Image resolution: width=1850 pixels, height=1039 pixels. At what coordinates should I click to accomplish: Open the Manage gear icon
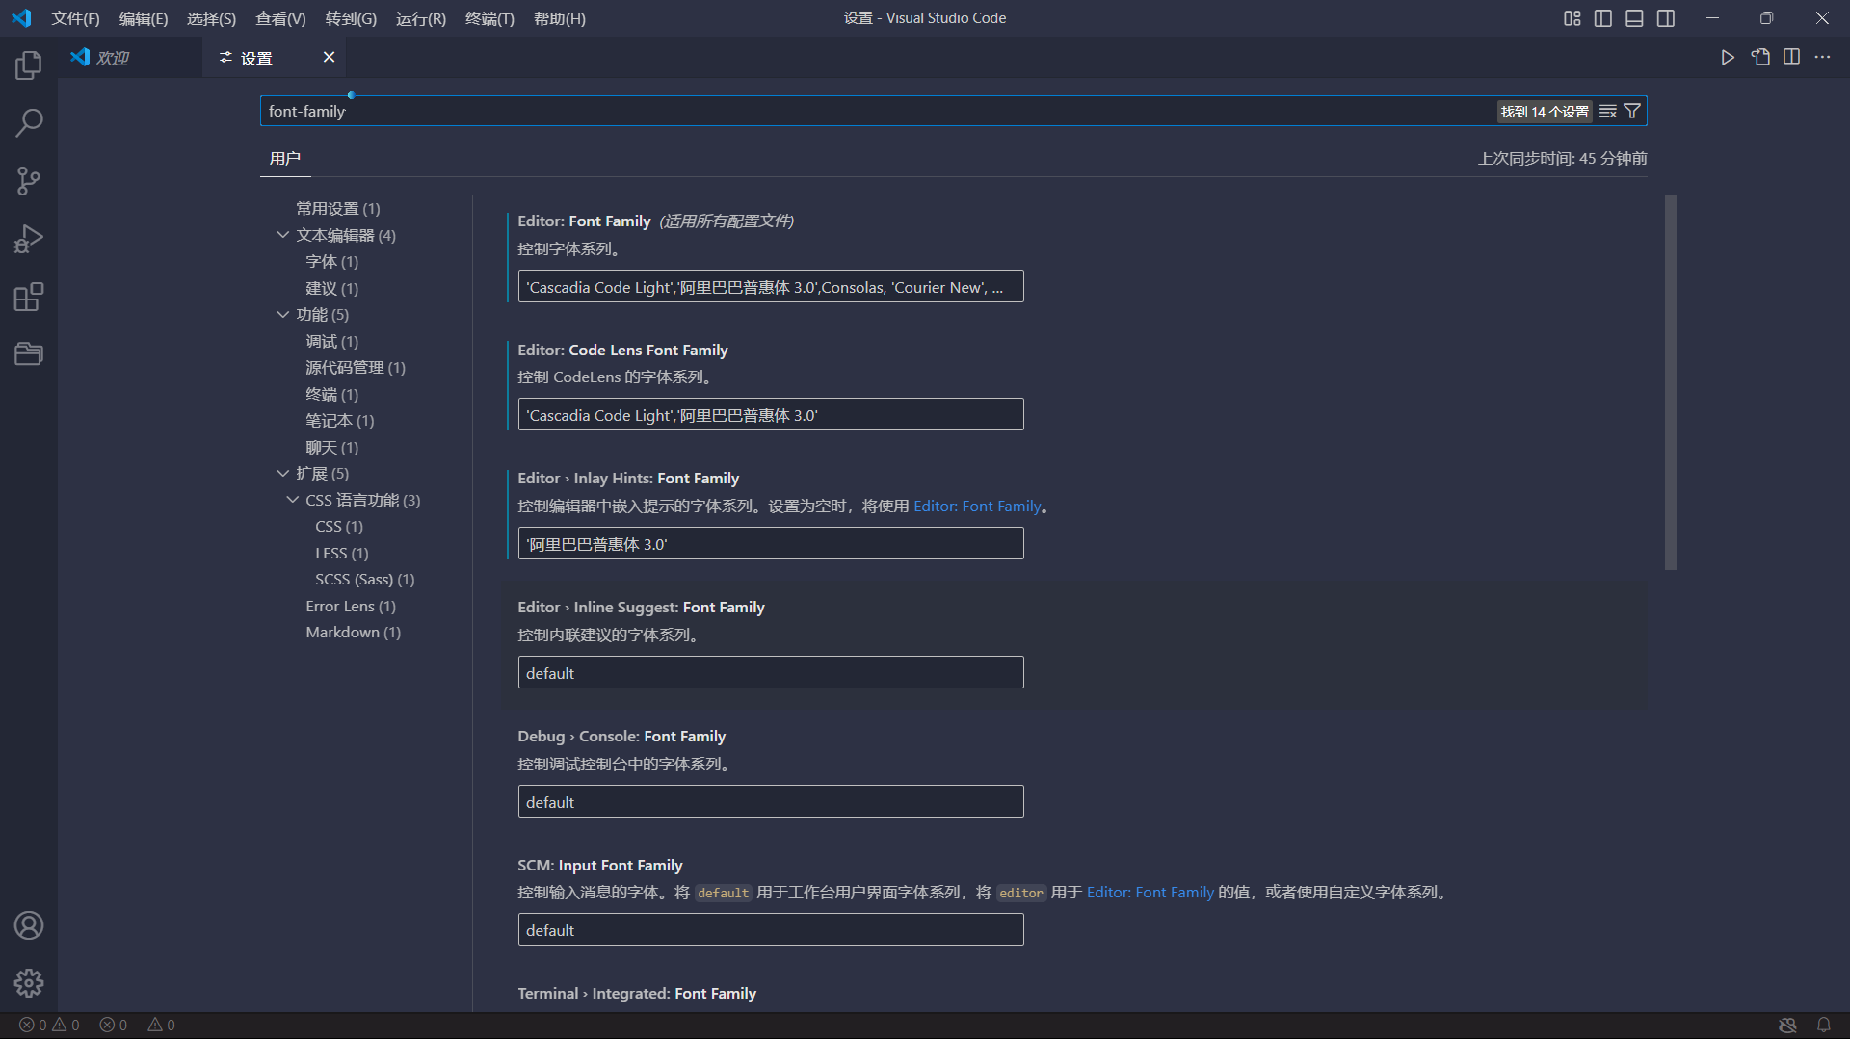point(29,983)
